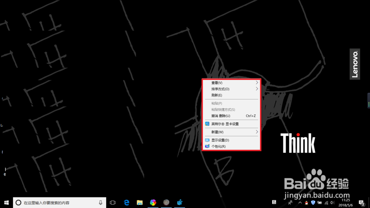370x208 pixels.
Task: Focus the taskbar search box
Action: [60, 202]
